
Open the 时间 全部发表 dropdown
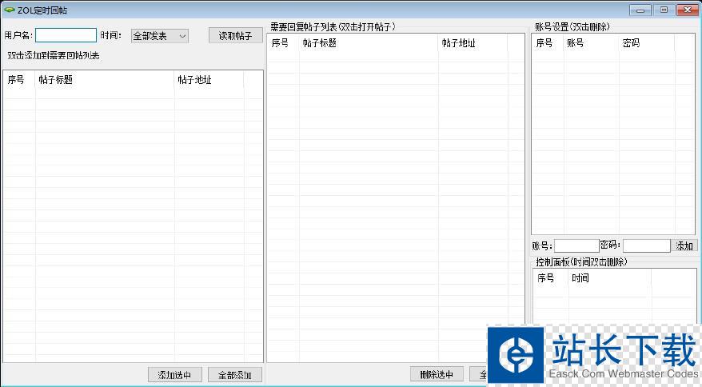159,36
